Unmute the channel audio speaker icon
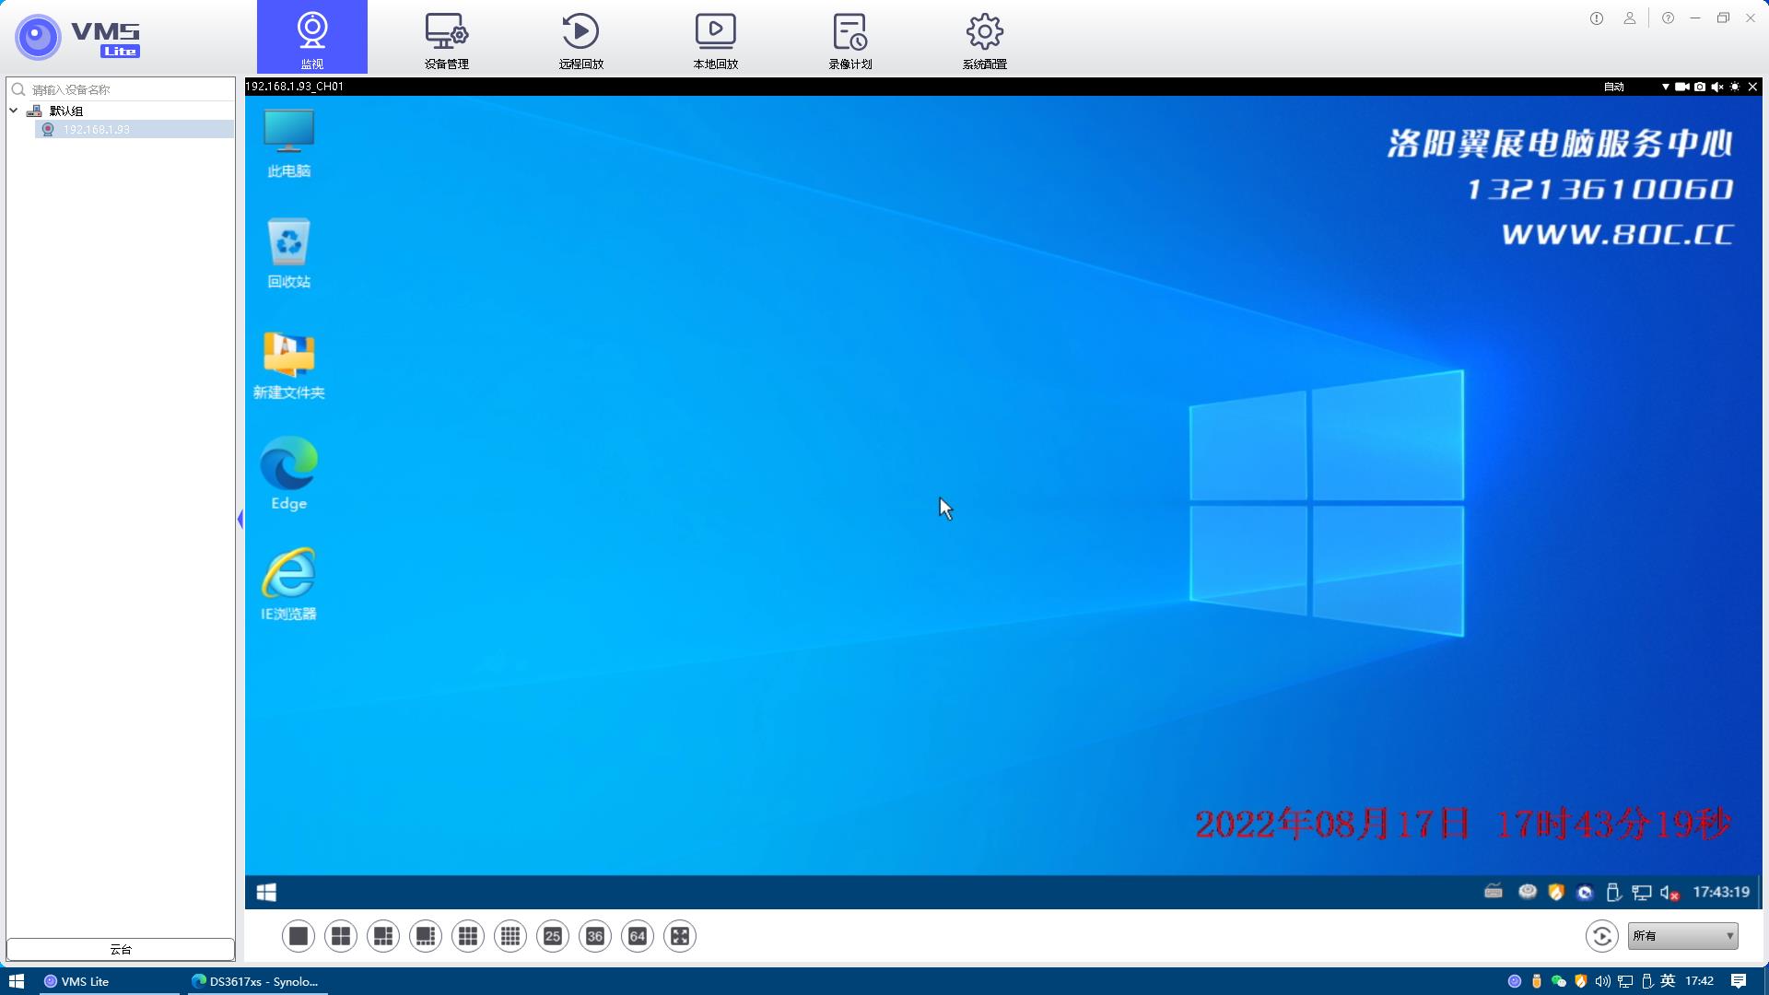The image size is (1769, 995). (1717, 87)
